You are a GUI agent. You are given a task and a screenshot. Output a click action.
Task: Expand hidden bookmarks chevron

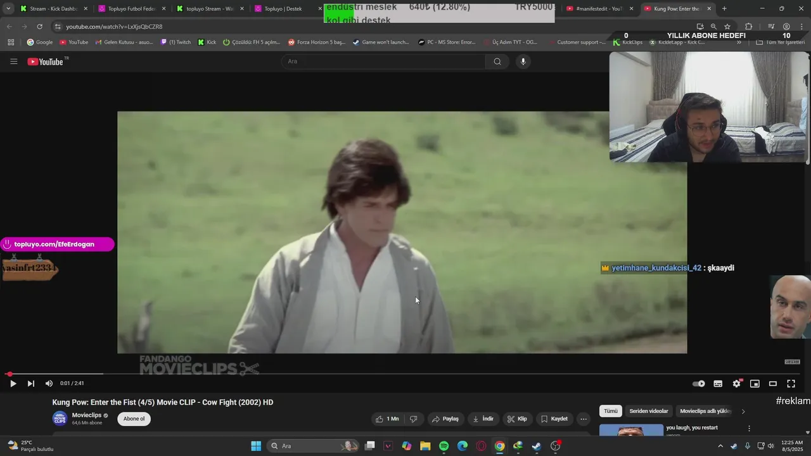pos(739,42)
